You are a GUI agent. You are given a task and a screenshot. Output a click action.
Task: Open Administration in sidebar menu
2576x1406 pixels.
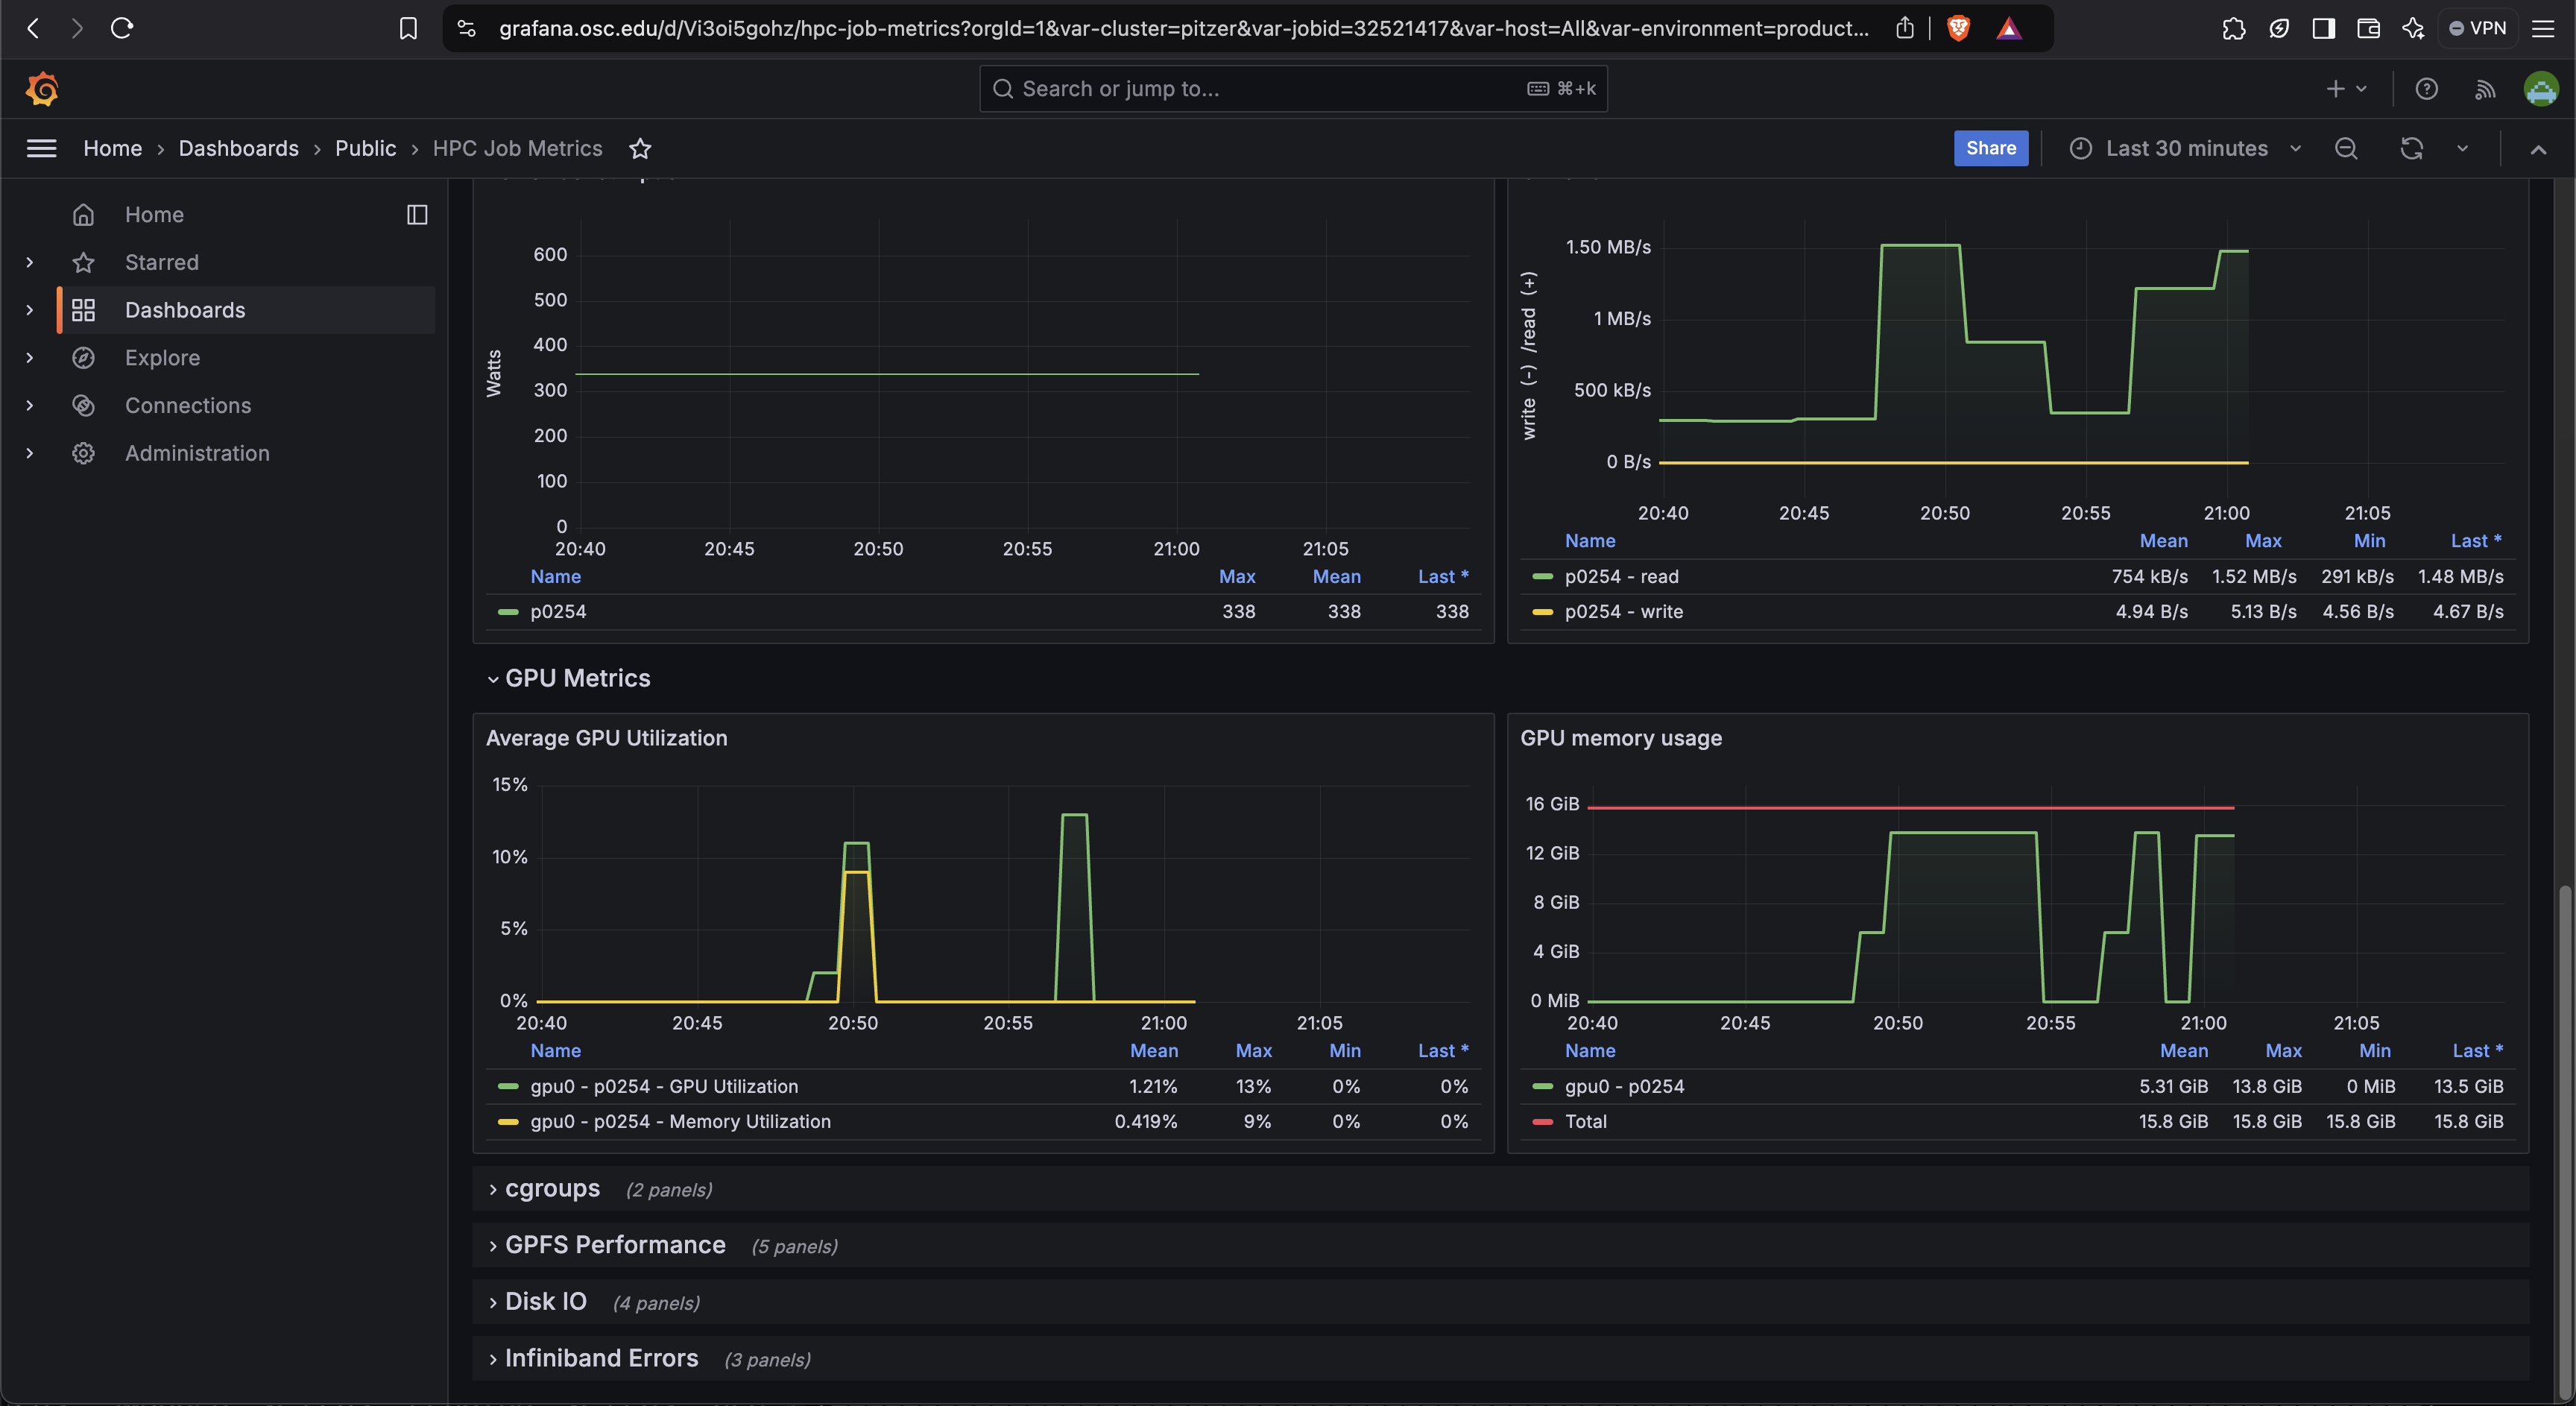(x=197, y=453)
